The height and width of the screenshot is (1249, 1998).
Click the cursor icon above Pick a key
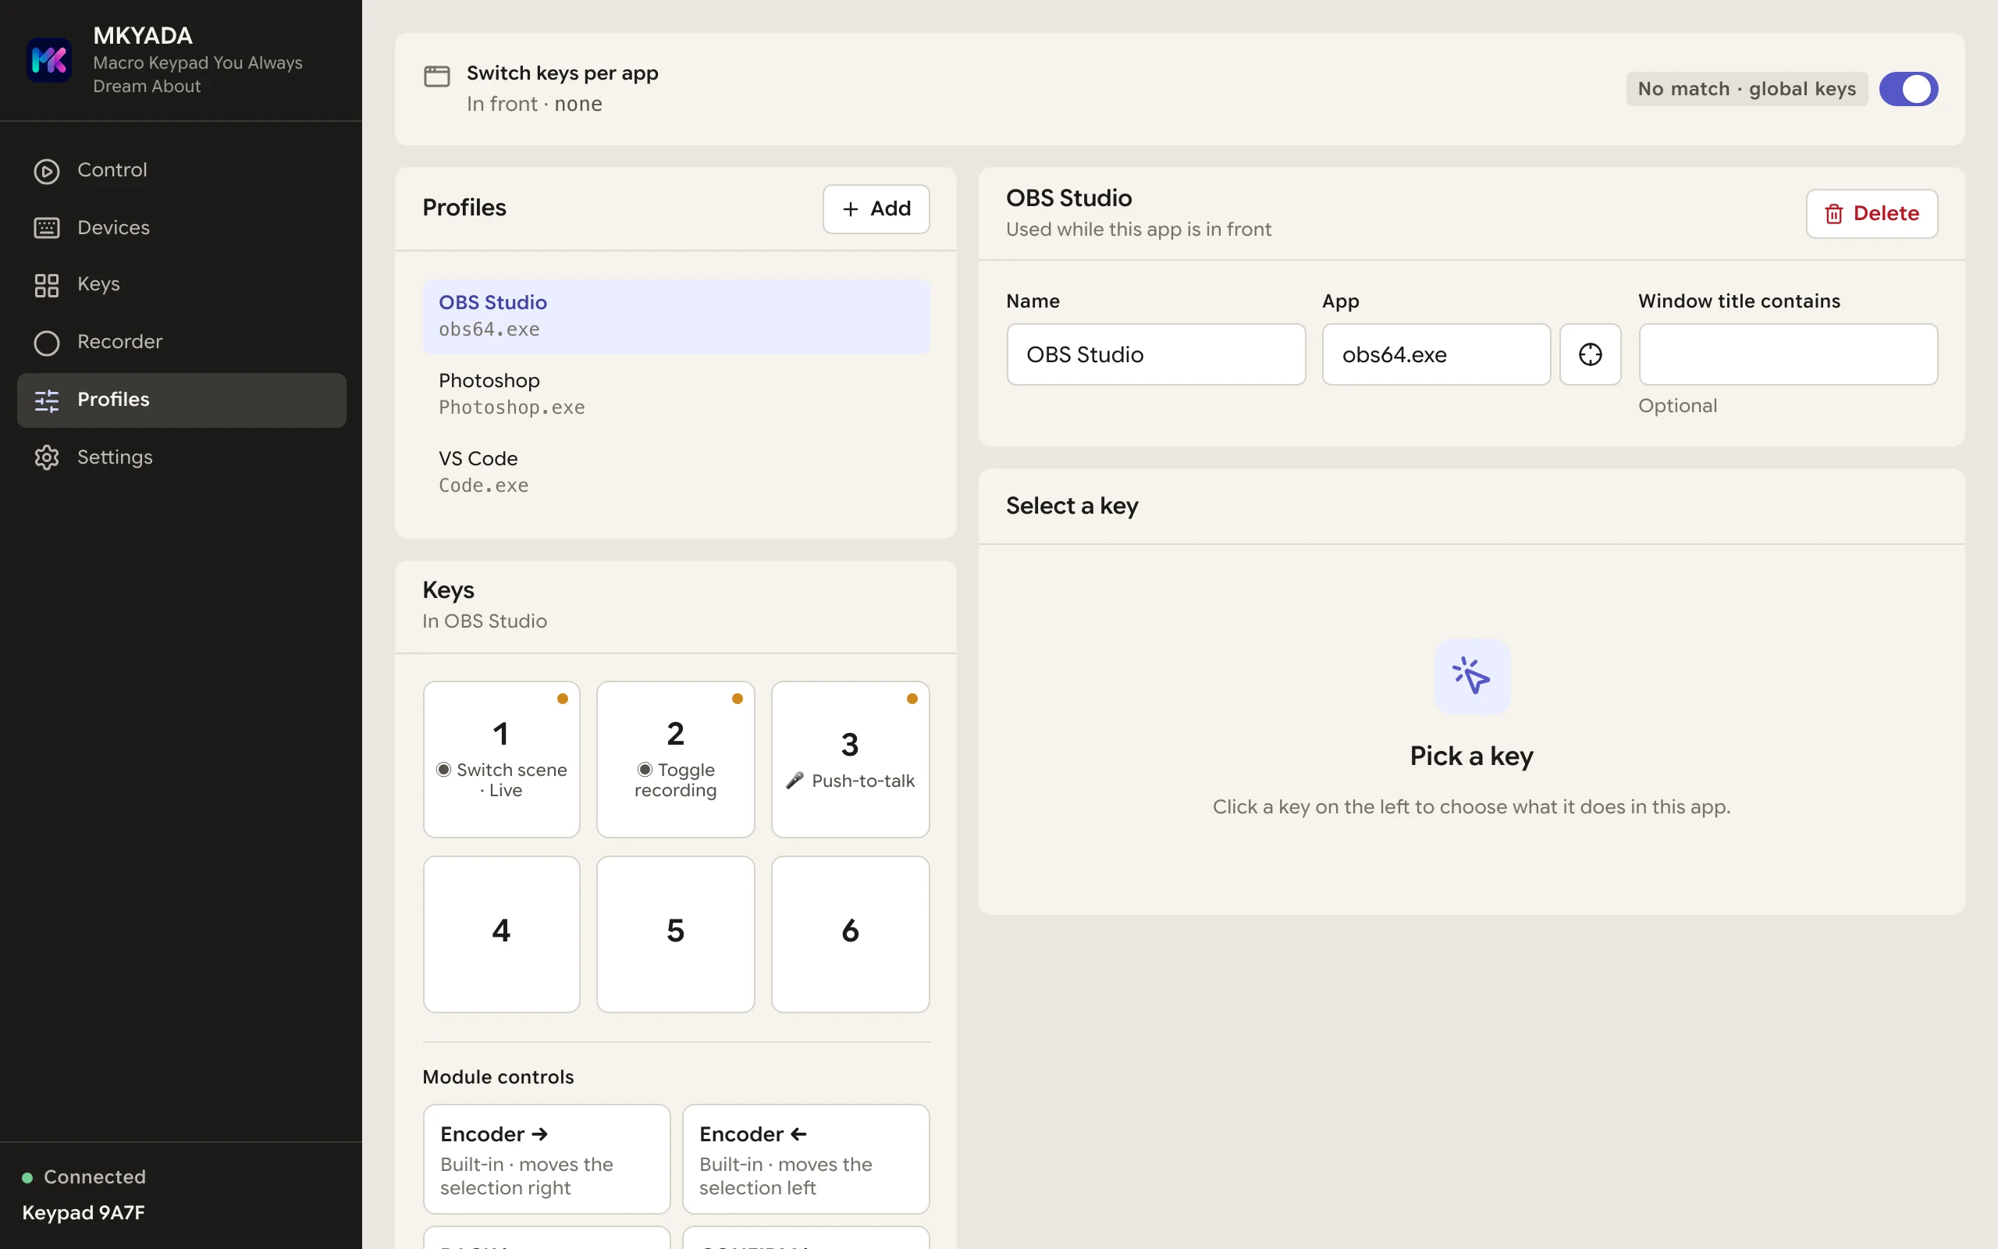click(1472, 677)
